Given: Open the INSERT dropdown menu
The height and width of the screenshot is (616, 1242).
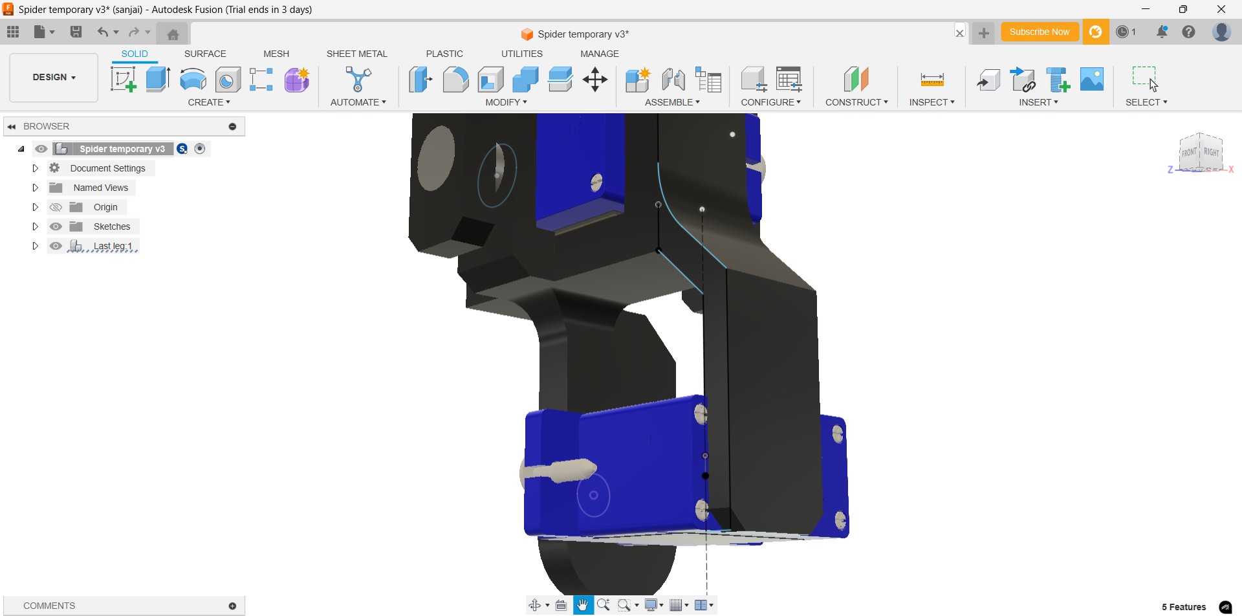Looking at the screenshot, I should coord(1039,102).
